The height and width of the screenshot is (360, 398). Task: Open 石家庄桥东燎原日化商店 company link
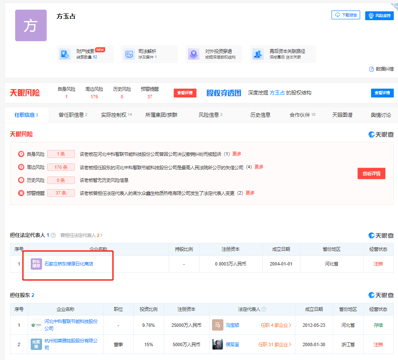[x=69, y=264]
